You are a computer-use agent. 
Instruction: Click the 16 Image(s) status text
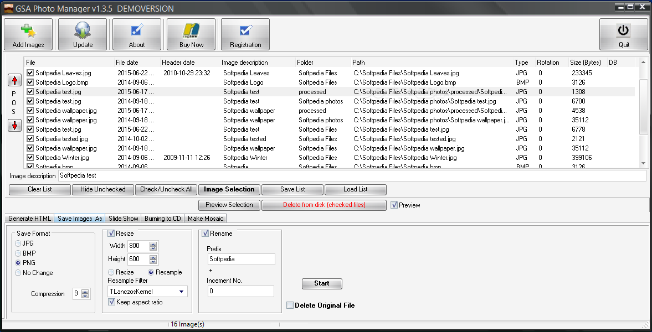tap(187, 324)
